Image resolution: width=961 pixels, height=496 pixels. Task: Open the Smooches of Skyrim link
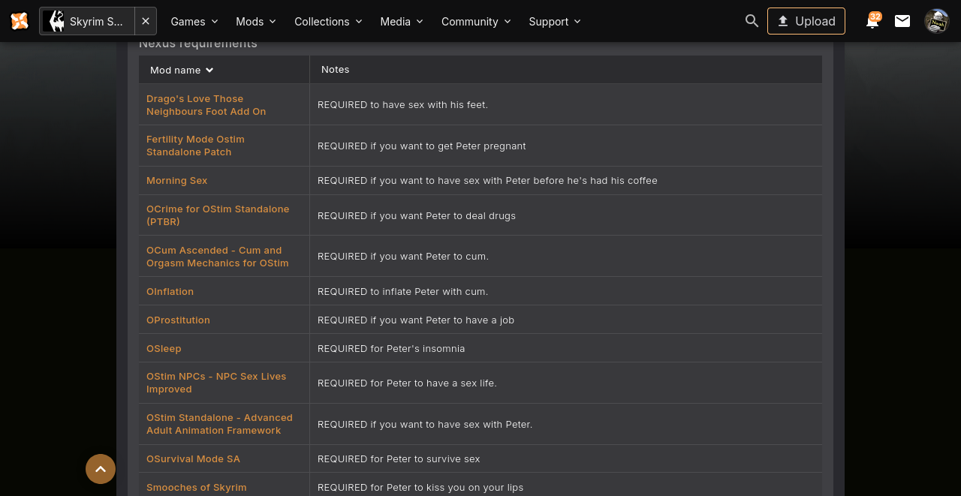196,487
